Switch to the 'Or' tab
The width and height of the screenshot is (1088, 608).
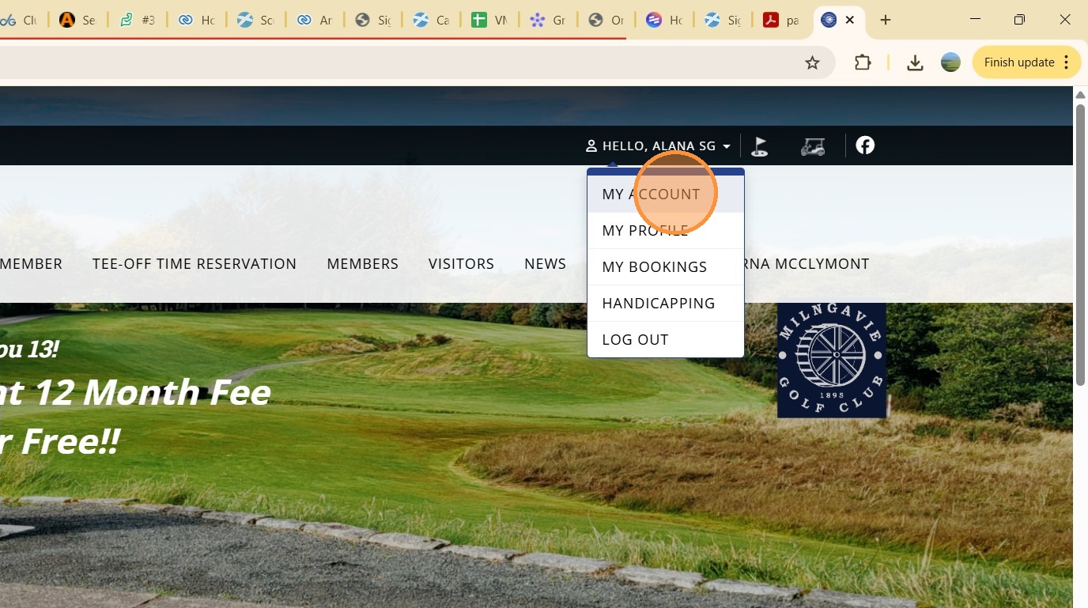(607, 21)
